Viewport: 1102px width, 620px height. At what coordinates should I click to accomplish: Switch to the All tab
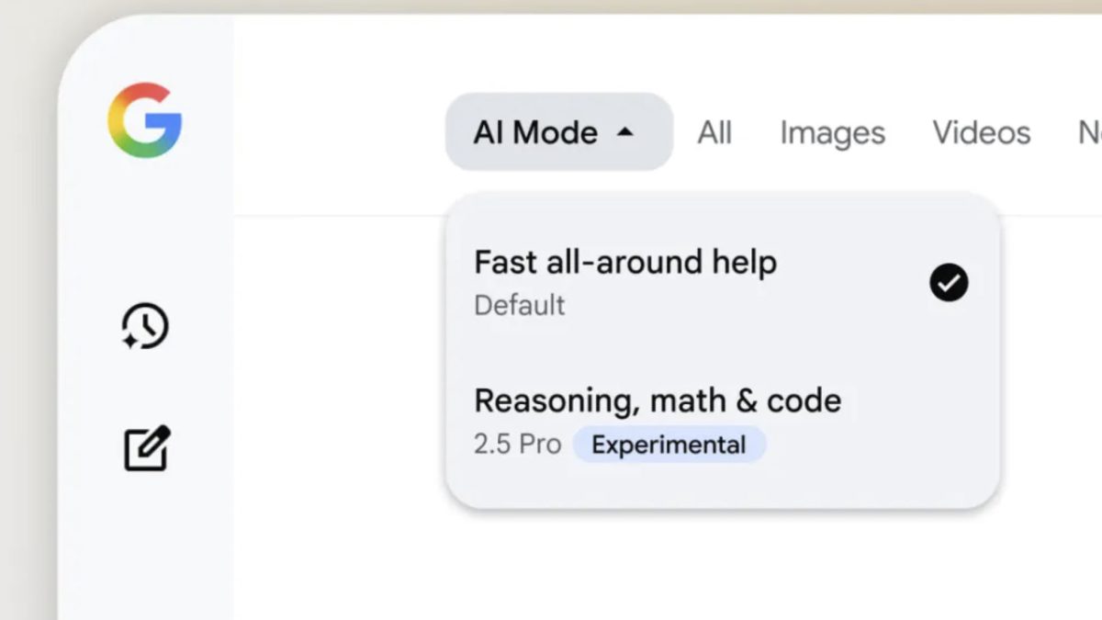pyautogui.click(x=714, y=133)
